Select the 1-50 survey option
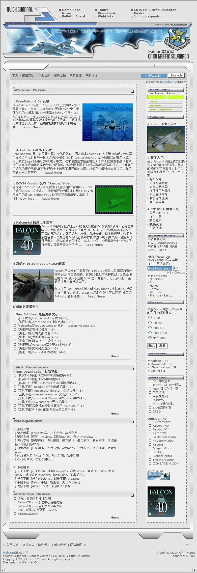Viewport: 197px width, 573px height. (x=150, y=318)
